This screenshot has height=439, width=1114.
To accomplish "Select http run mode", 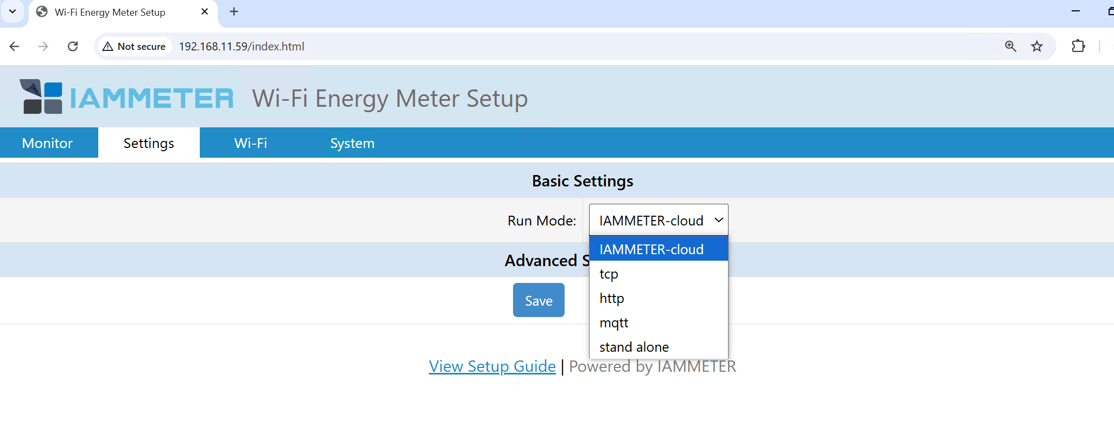I will click(x=659, y=298).
